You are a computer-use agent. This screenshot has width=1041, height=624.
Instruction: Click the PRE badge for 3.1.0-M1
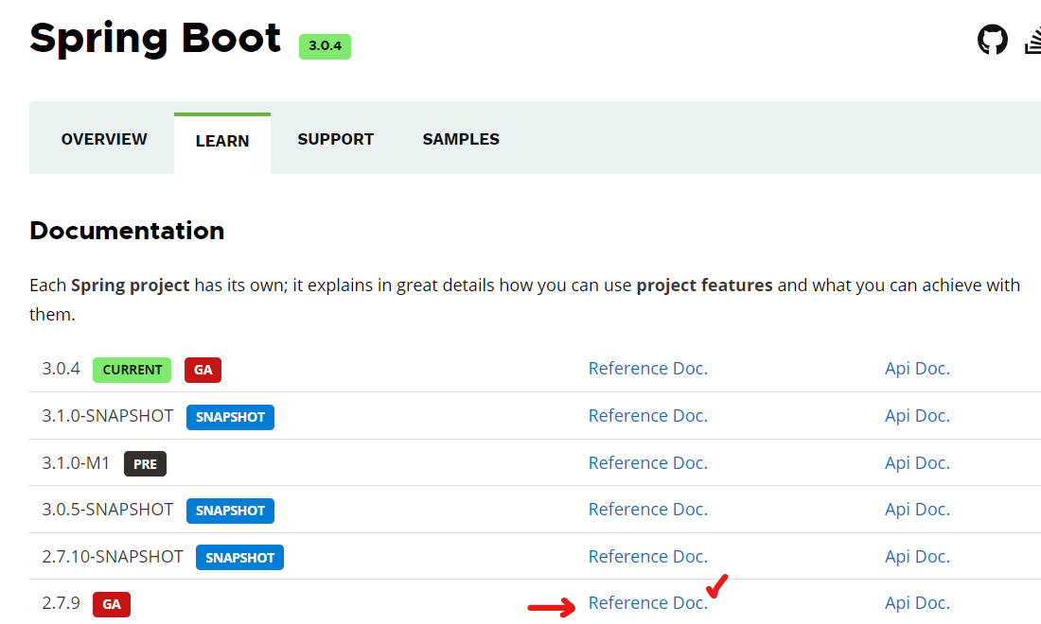146,464
